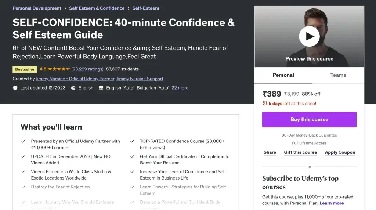Click the closed captions icon
The width and height of the screenshot is (376, 210).
(x=101, y=88)
